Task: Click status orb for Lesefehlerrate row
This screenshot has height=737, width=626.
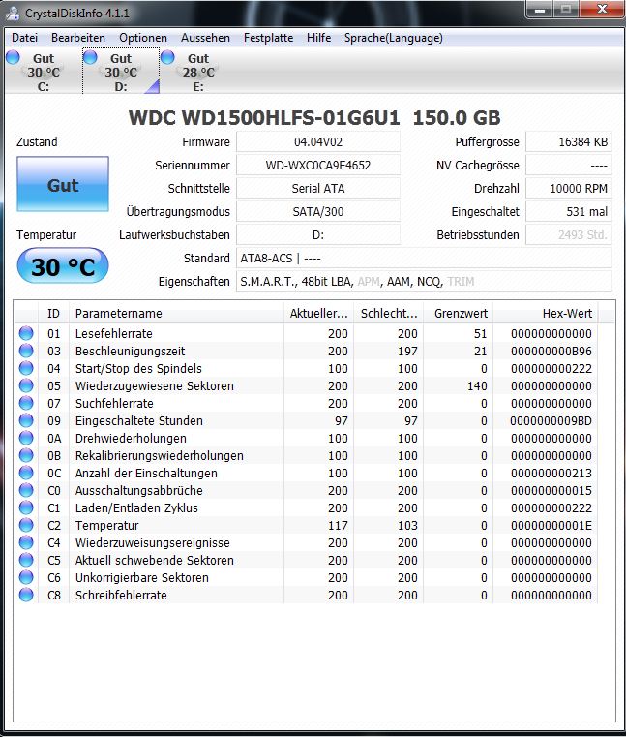Action: [26, 333]
